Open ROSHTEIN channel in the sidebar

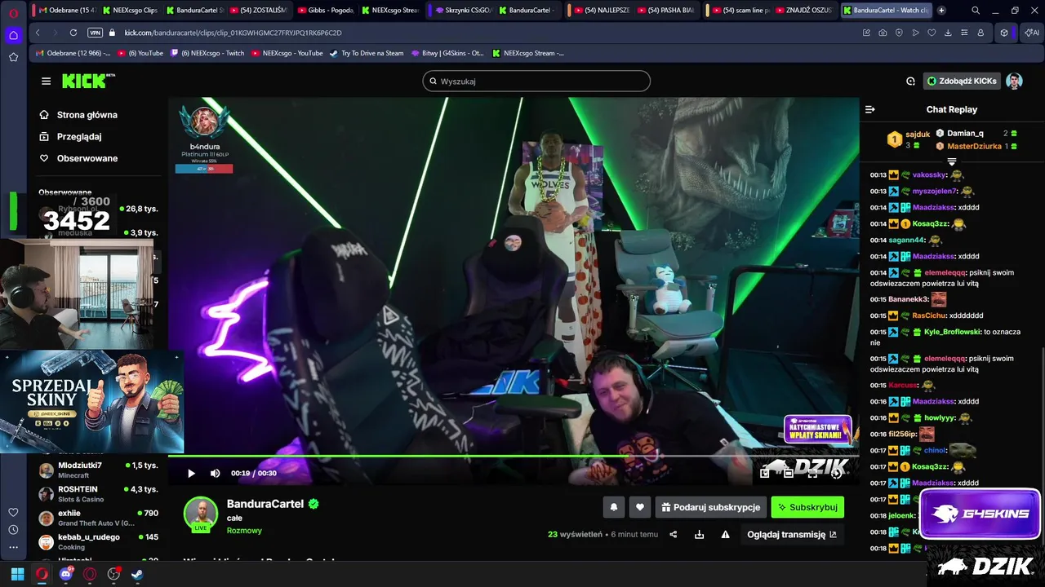(x=98, y=494)
